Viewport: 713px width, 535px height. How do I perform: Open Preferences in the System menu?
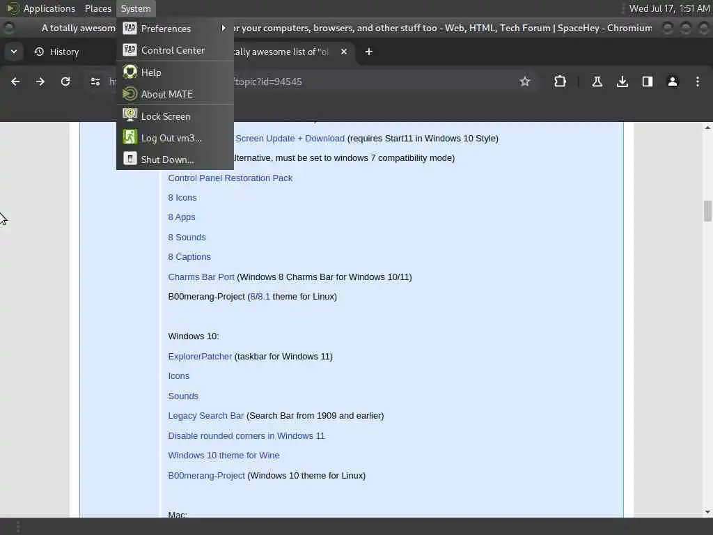175,28
